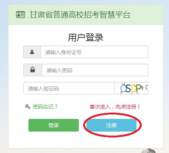Click the yellow letter D in captcha
The height and width of the screenshot is (153, 169).
133,89
